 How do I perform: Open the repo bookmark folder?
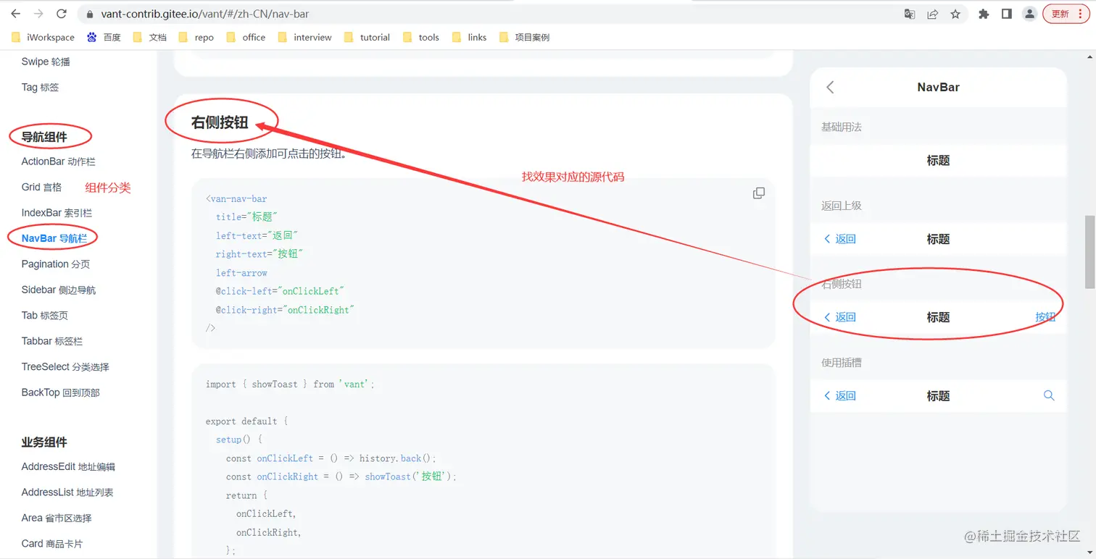pyautogui.click(x=196, y=37)
